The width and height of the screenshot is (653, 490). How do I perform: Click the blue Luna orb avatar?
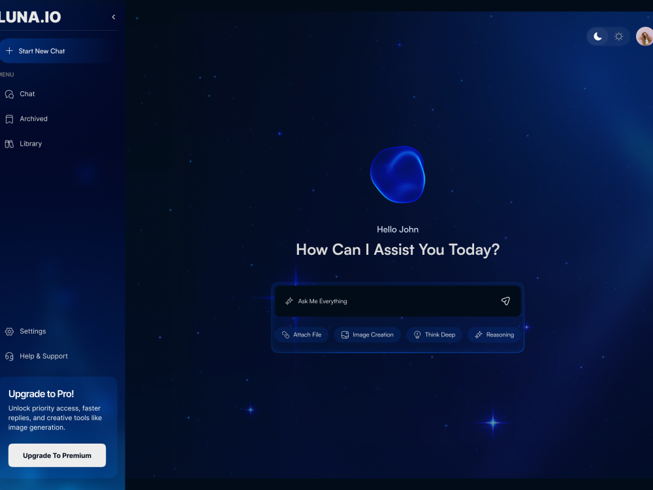tap(398, 174)
